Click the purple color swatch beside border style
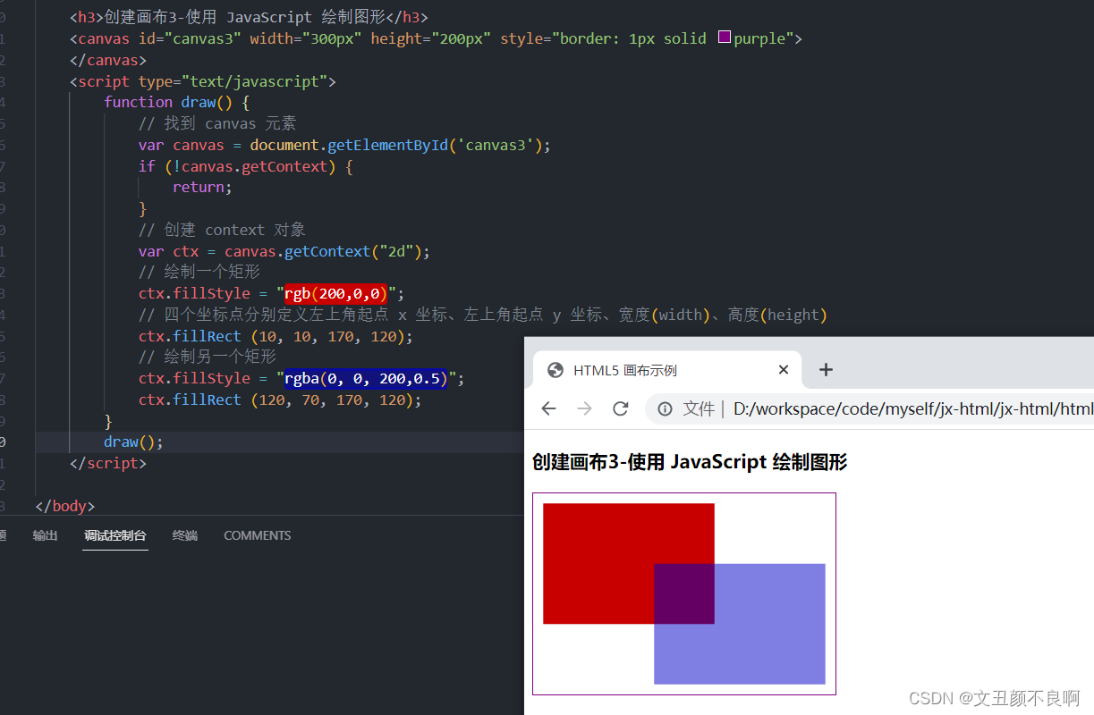The height and width of the screenshot is (715, 1094). click(x=724, y=38)
